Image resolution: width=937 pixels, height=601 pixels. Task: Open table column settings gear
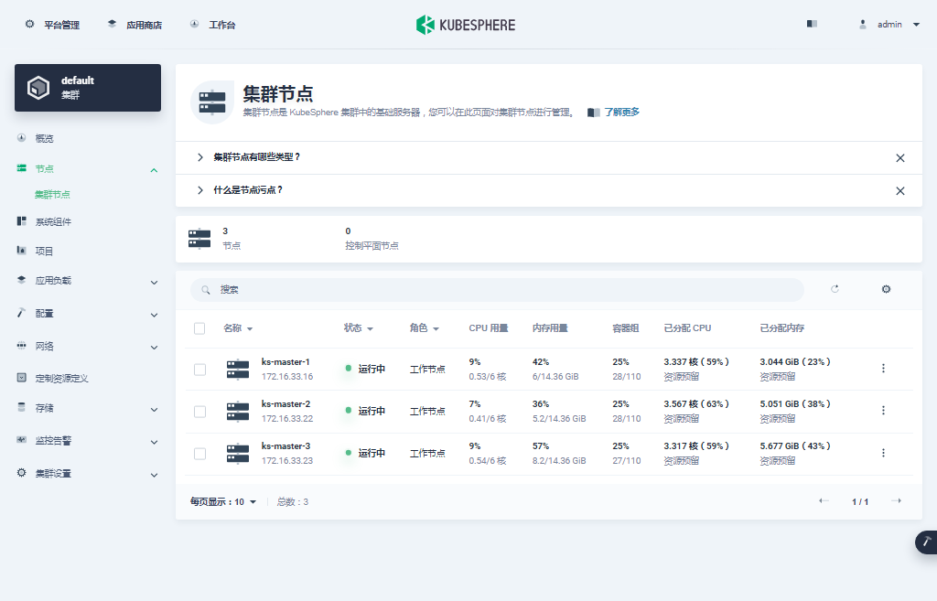(x=886, y=289)
